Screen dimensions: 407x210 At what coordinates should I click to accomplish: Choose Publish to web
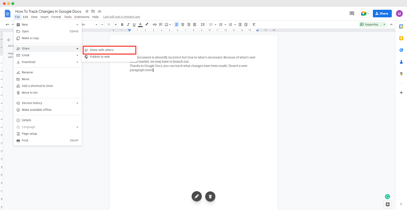click(109, 57)
